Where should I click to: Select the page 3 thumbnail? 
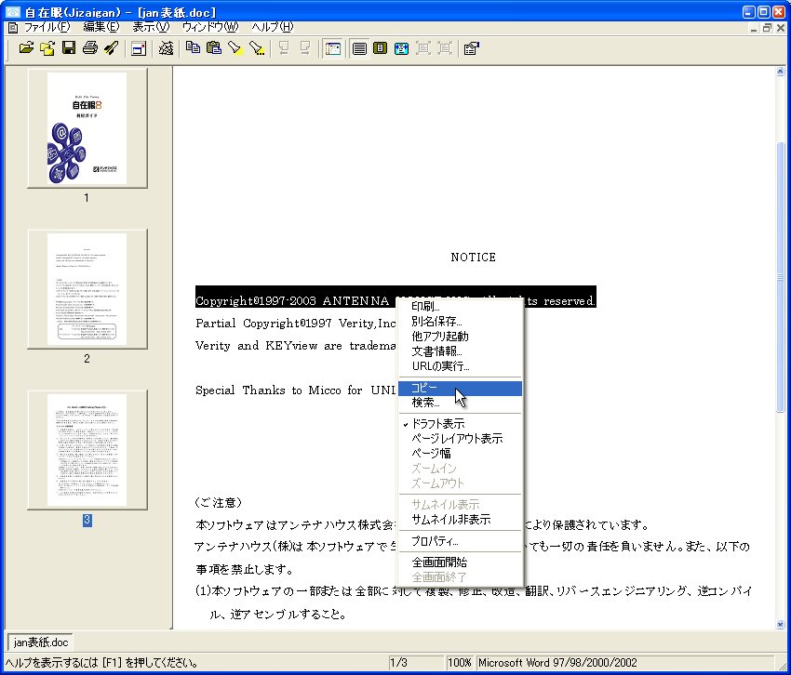pyautogui.click(x=87, y=450)
